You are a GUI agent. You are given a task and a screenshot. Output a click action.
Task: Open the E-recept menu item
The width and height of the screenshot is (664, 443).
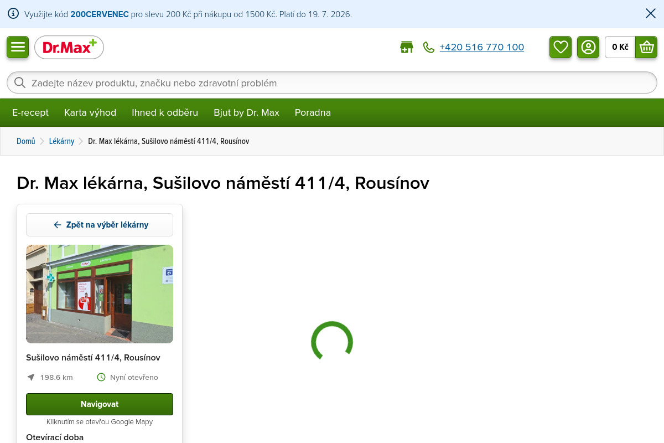[x=30, y=112]
